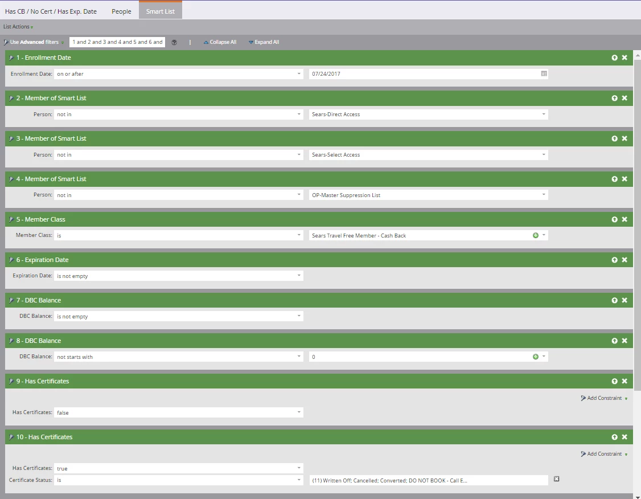Screen dimensions: 641x499
Task: Remove filter 1 Enrollment Date
Action: tap(624, 58)
